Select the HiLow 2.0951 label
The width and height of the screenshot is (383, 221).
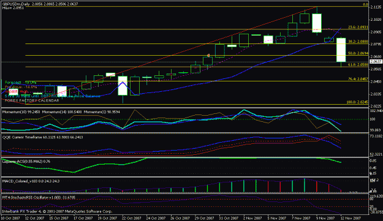click(13, 8)
